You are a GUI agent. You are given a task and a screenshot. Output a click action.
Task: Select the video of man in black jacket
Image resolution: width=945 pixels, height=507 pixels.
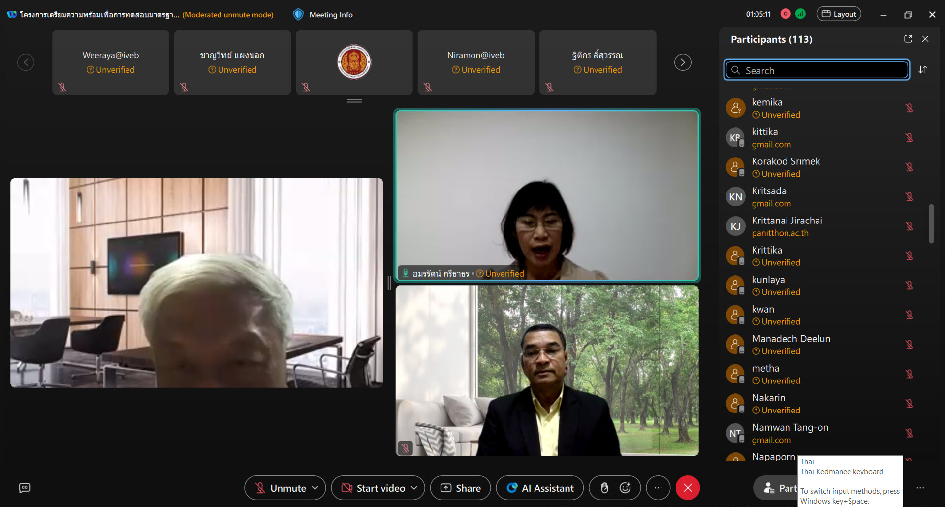point(547,371)
